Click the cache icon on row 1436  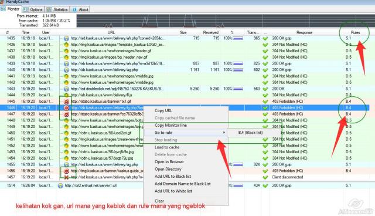pos(66,45)
